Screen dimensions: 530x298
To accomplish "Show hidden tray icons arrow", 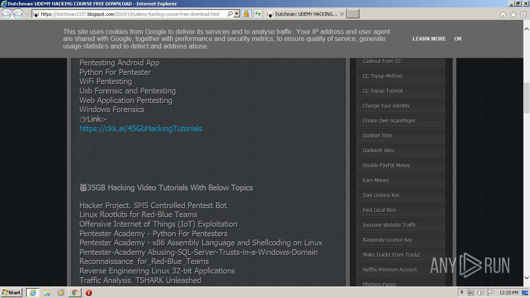I will coord(462,293).
